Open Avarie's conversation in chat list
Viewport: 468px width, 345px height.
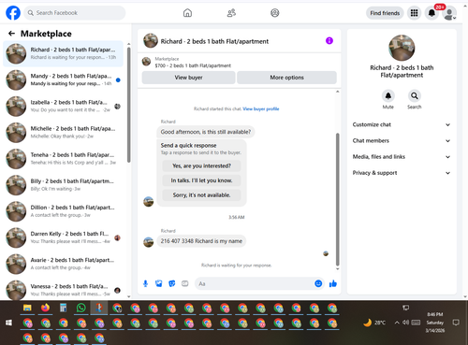[x=63, y=264]
